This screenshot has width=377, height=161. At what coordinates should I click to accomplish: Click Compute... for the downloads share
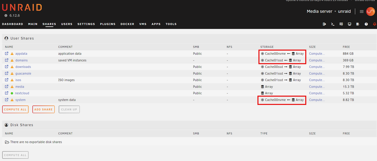coord(317,67)
